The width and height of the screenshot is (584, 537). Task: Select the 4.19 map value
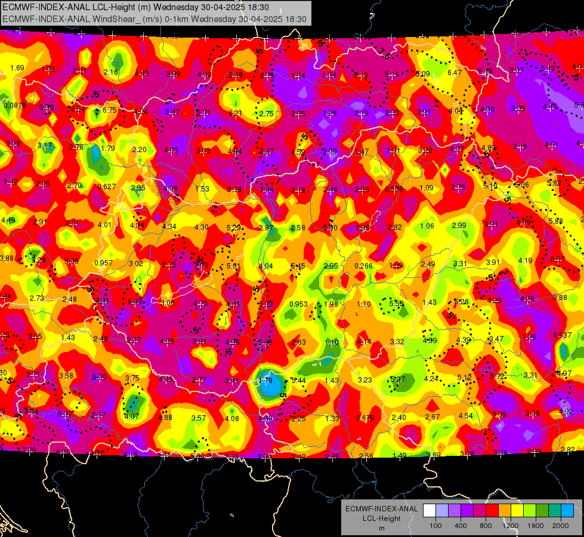click(525, 261)
